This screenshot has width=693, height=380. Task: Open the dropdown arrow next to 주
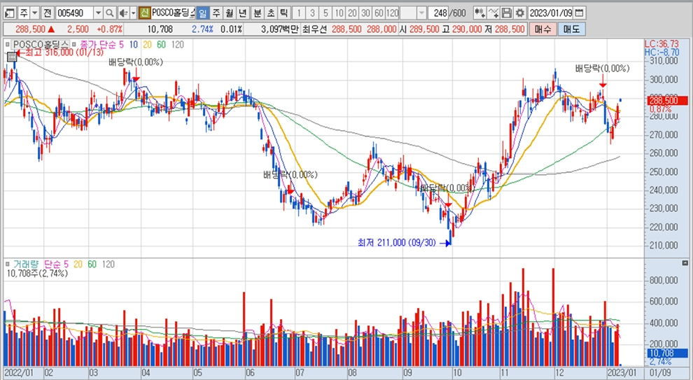pyautogui.click(x=34, y=13)
